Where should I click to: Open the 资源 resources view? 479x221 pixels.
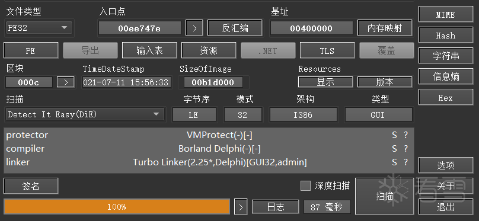(209, 50)
